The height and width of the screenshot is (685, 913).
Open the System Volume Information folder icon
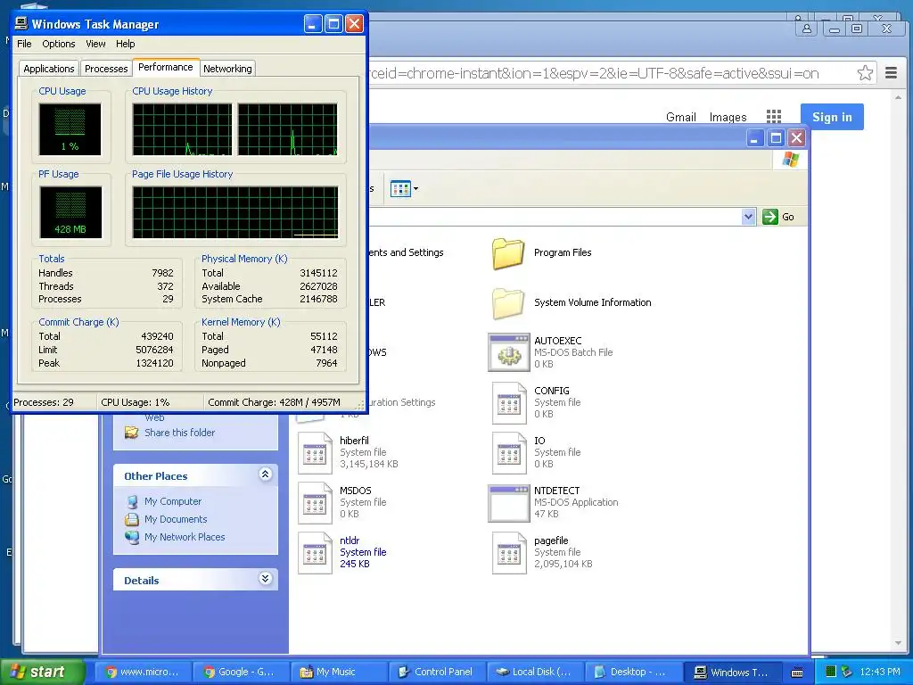coord(507,303)
